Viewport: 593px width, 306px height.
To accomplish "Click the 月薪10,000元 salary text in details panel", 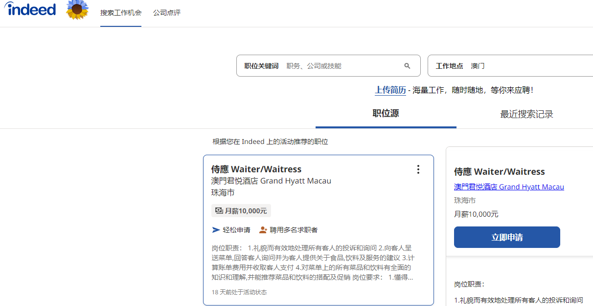I will (476, 214).
